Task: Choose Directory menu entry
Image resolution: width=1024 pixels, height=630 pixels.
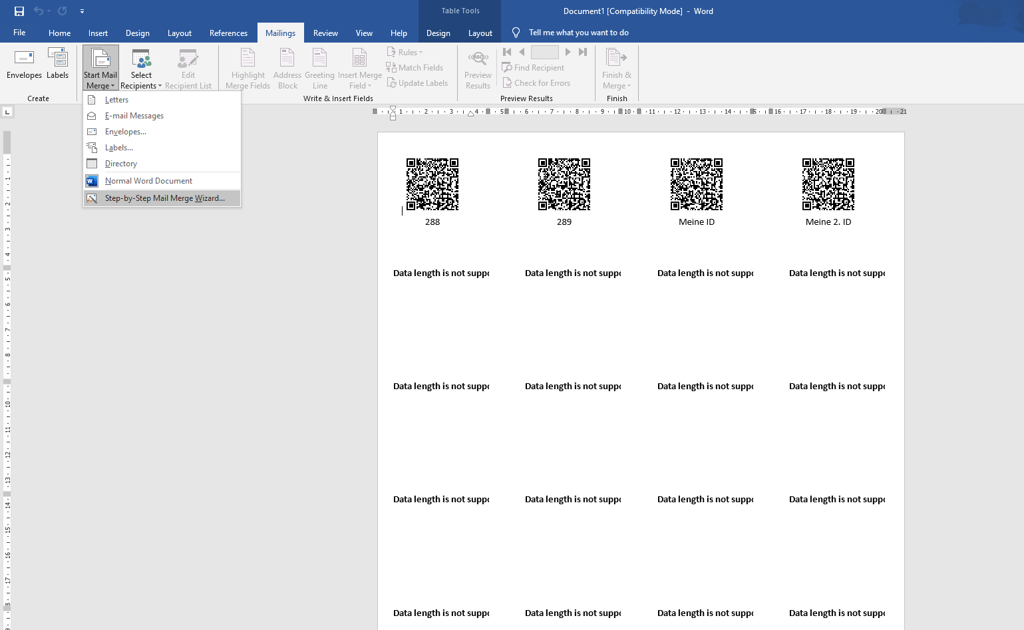Action: coord(162,164)
